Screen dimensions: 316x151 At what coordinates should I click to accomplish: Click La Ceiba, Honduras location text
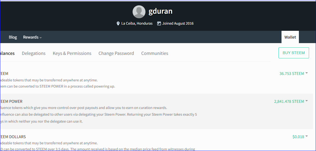tap(137, 23)
